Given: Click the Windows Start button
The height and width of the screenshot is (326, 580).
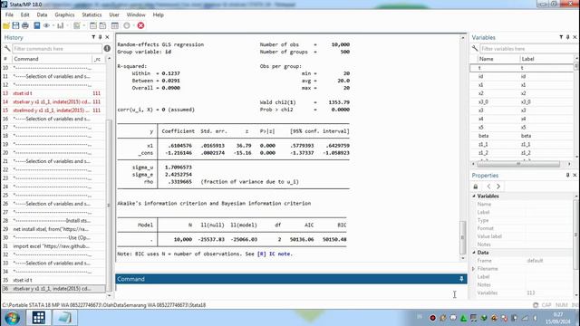Looking at the screenshot, I should (12, 318).
